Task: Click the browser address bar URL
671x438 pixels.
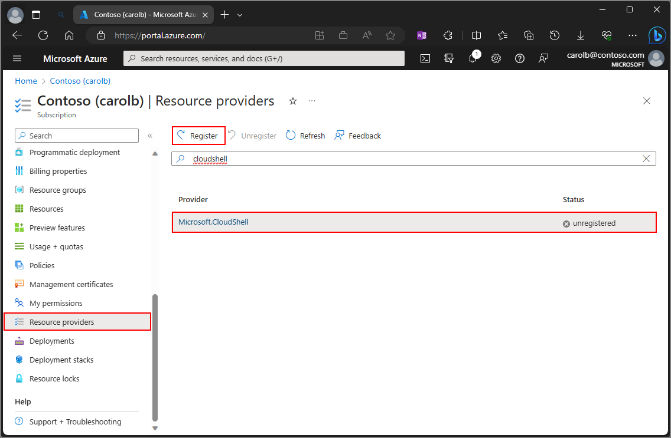Action: tap(159, 35)
